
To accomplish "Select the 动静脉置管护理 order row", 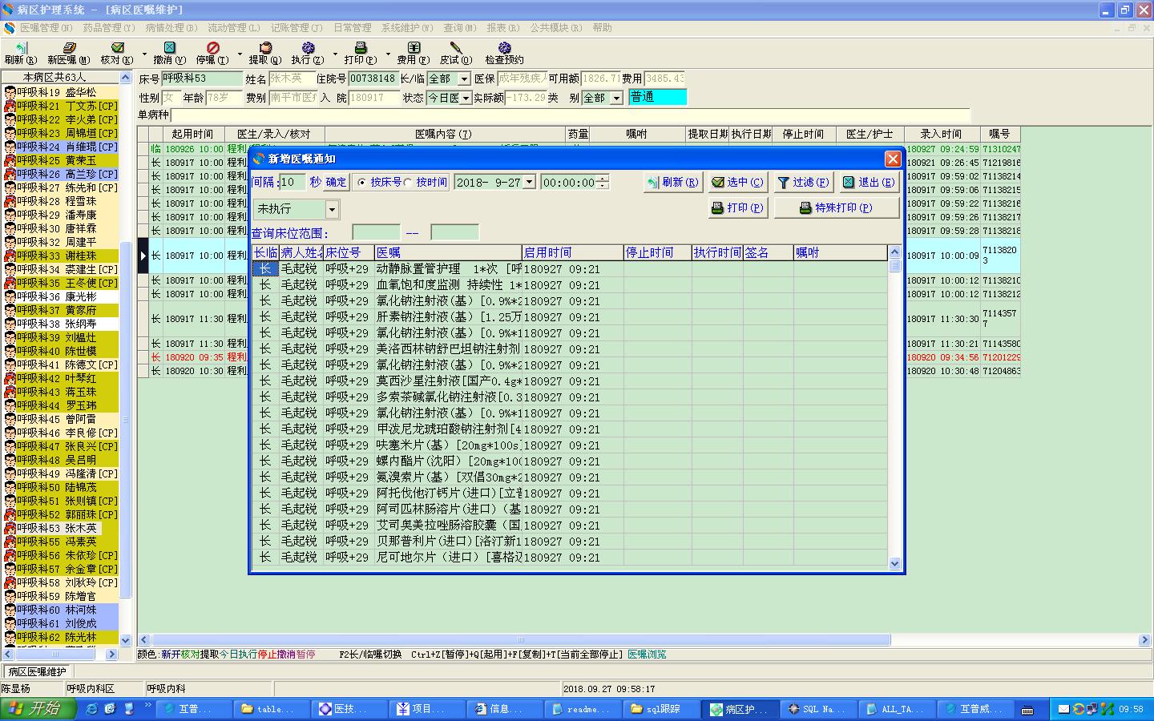I will (570, 269).
